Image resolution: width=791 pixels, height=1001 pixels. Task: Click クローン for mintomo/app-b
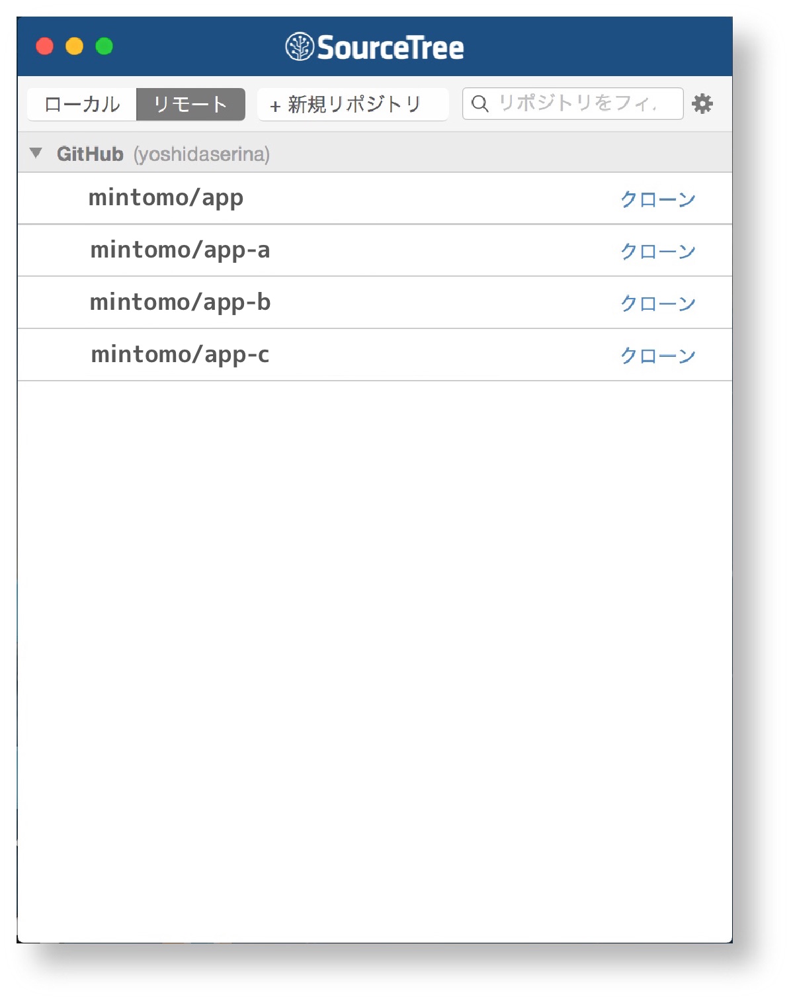(x=657, y=304)
